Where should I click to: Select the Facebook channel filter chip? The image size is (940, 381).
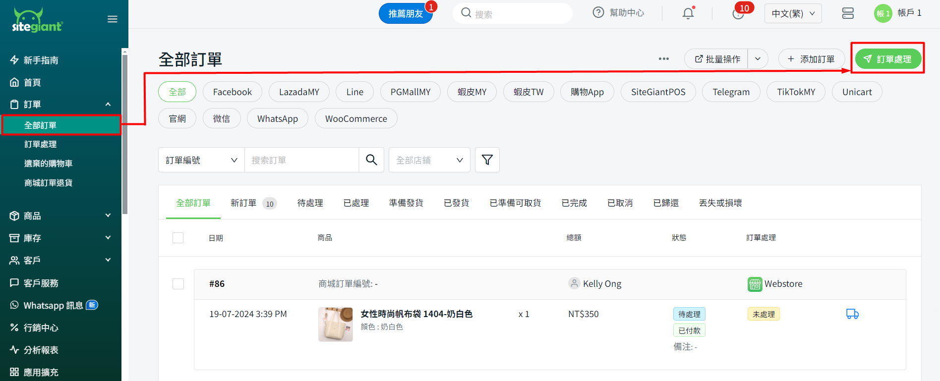tap(232, 92)
